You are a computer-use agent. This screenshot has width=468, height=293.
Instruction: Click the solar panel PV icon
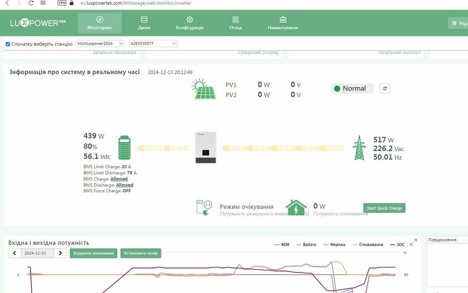click(204, 88)
